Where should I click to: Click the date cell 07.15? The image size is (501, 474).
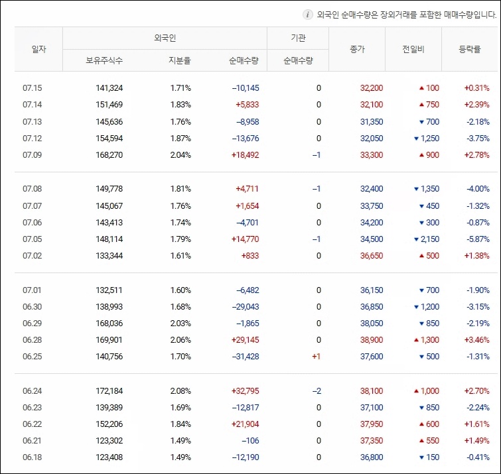pyautogui.click(x=33, y=88)
